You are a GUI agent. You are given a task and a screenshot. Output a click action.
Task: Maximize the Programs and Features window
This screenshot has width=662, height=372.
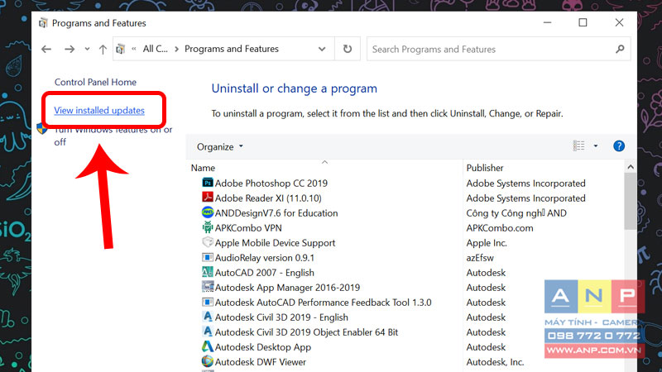(583, 22)
